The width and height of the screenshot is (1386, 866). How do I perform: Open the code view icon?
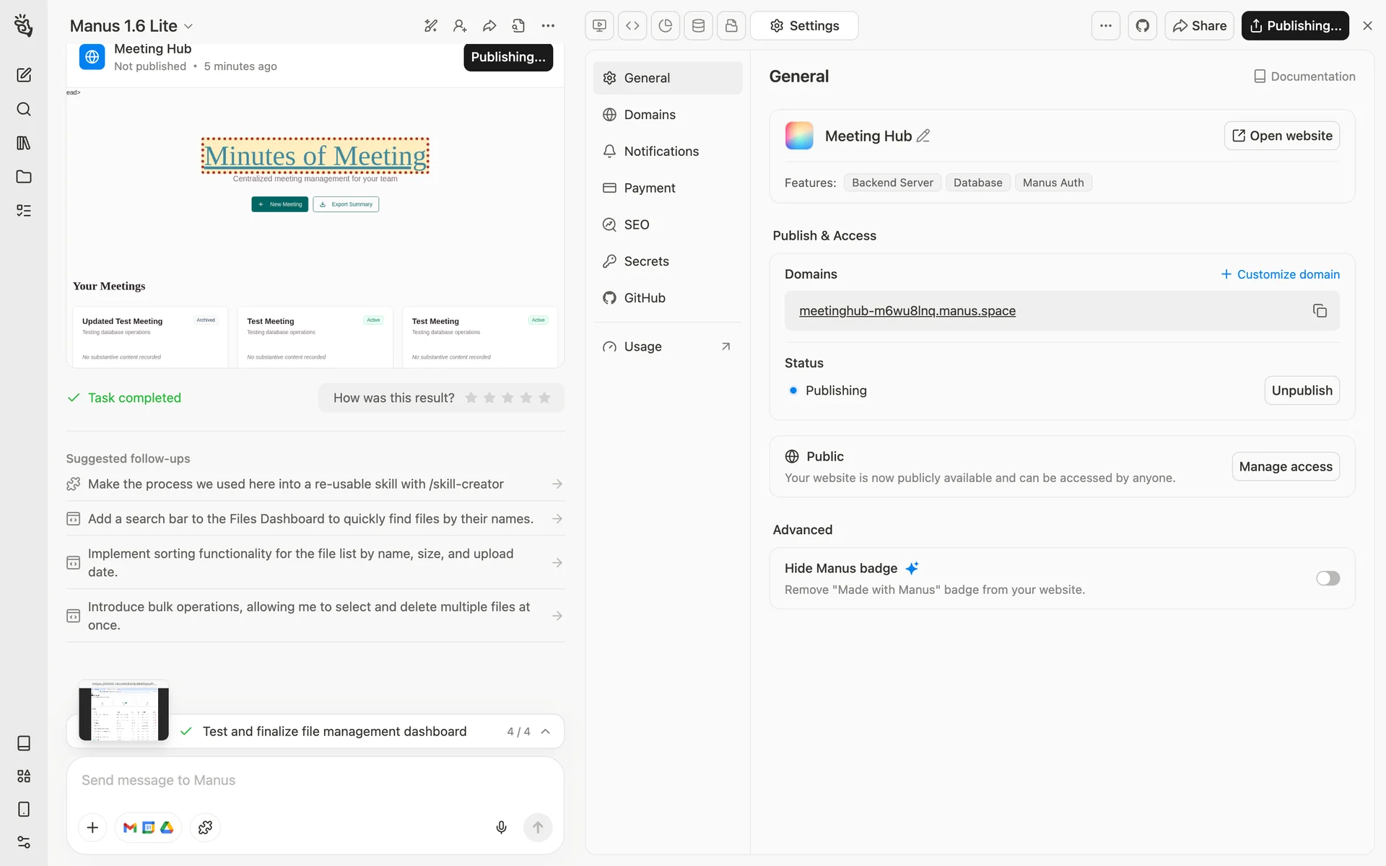tap(632, 26)
